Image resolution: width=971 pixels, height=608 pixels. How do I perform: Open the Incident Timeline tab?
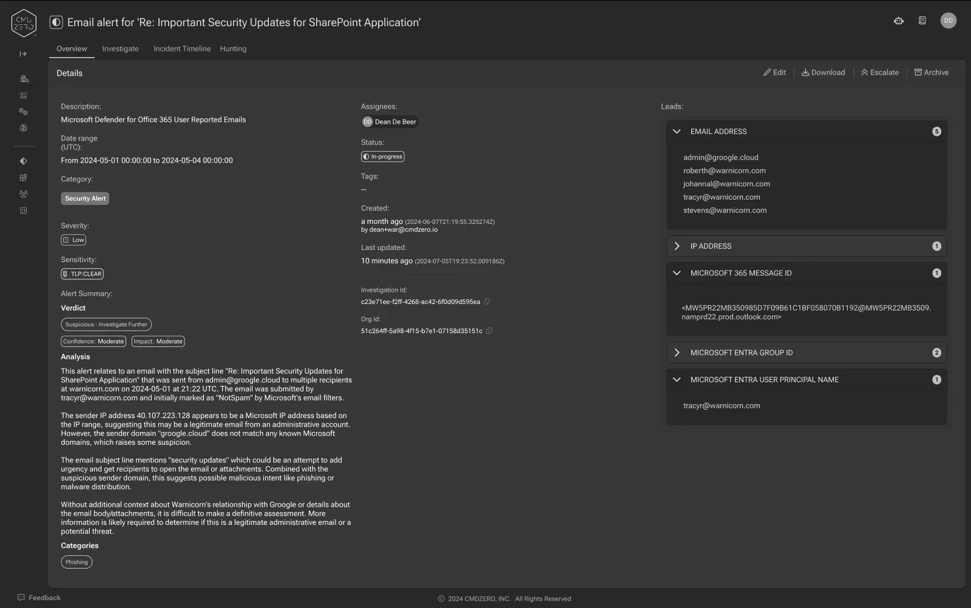[x=182, y=49]
